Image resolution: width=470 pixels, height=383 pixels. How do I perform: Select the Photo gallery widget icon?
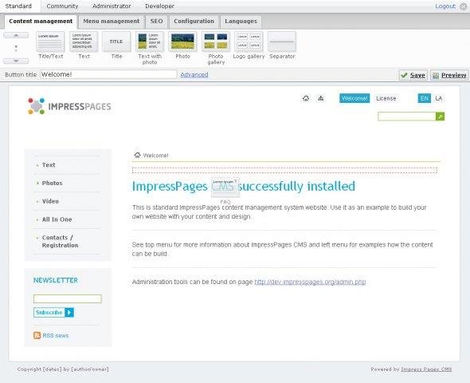(216, 41)
